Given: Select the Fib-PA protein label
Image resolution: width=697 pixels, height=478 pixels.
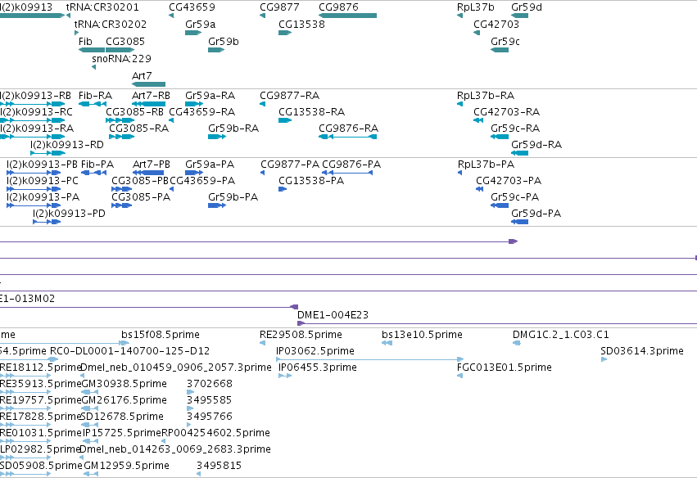Looking at the screenshot, I should tap(97, 165).
